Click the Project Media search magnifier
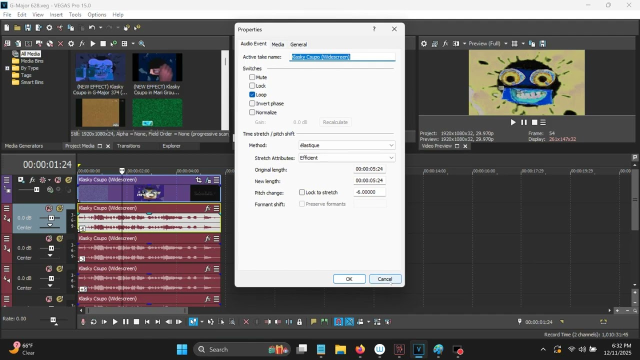This screenshot has width=640, height=360. (x=142, y=43)
